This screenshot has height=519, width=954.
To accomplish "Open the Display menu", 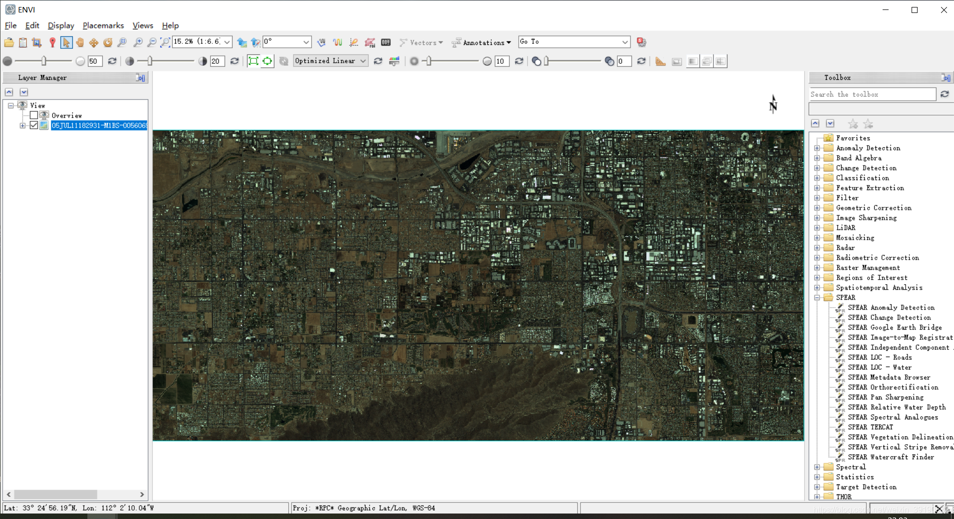I will click(61, 25).
